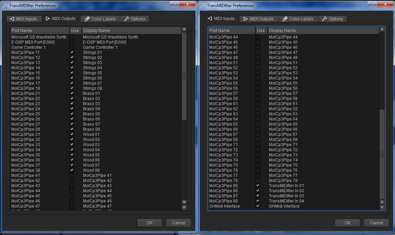Click right list vertical scrollbar thumb
Screen dimensions: 395x235
[x=382, y=154]
